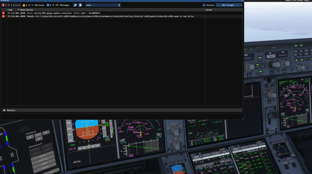The width and height of the screenshot is (312, 174).
Task: Click the pushback right arrow icon
Action: (x=46, y=132)
